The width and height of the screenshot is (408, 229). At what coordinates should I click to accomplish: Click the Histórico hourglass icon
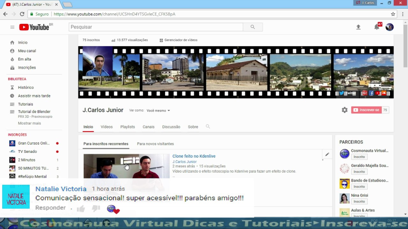click(12, 87)
